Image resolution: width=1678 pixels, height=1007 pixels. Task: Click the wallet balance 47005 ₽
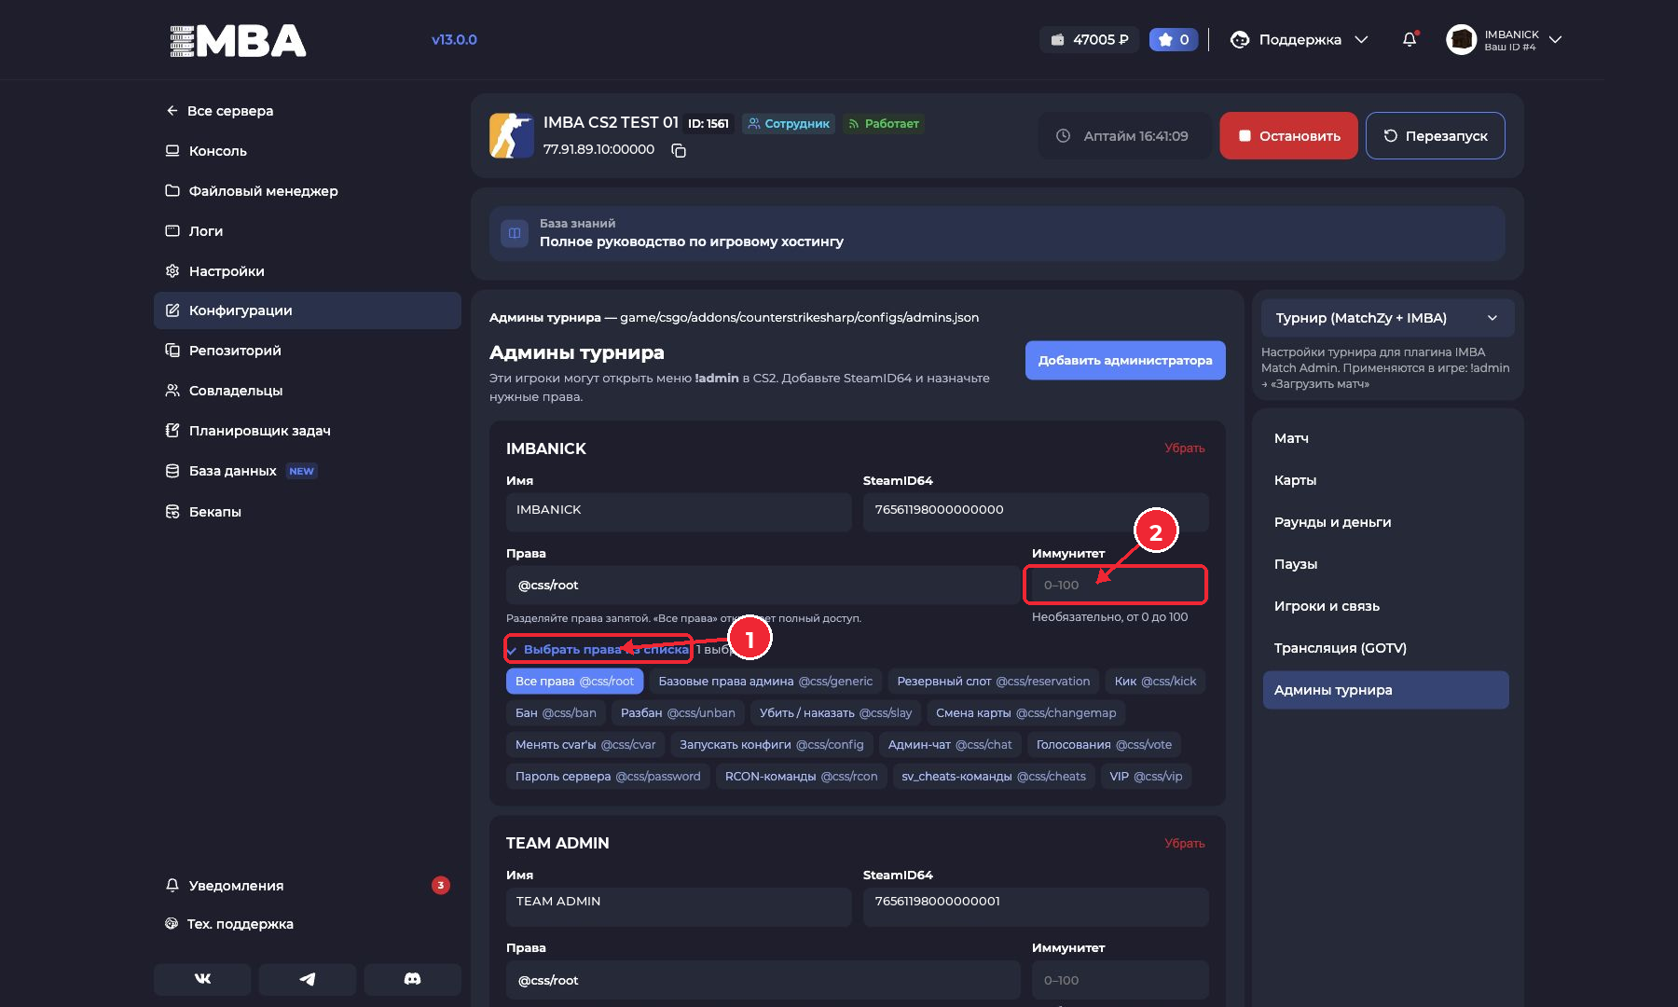[x=1089, y=39]
